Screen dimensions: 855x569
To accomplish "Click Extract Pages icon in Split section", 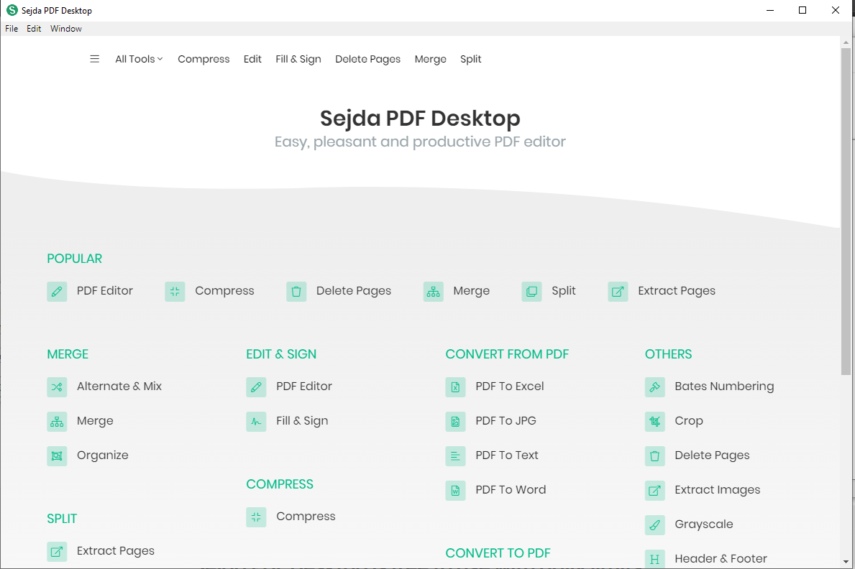I will click(57, 552).
